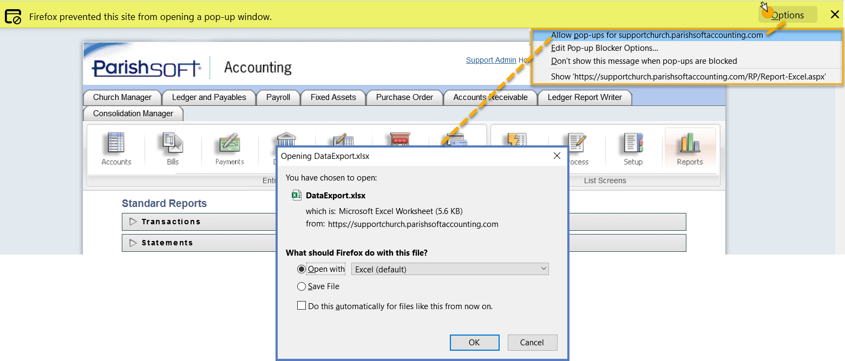Open the Support Admin link

[491, 60]
